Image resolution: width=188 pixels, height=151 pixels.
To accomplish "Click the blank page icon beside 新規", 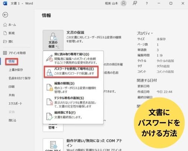I will click(x=5, y=33).
